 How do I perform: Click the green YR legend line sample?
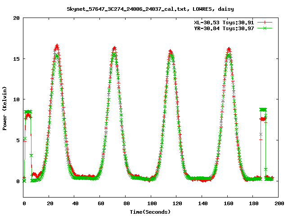265,28
